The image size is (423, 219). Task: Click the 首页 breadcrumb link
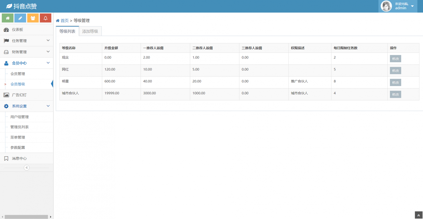tap(64, 21)
